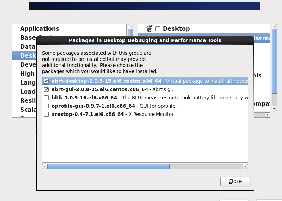This screenshot has height=201, width=282.
Task: Click the right group list vertical scrollbar thumb
Action: coord(274,61)
